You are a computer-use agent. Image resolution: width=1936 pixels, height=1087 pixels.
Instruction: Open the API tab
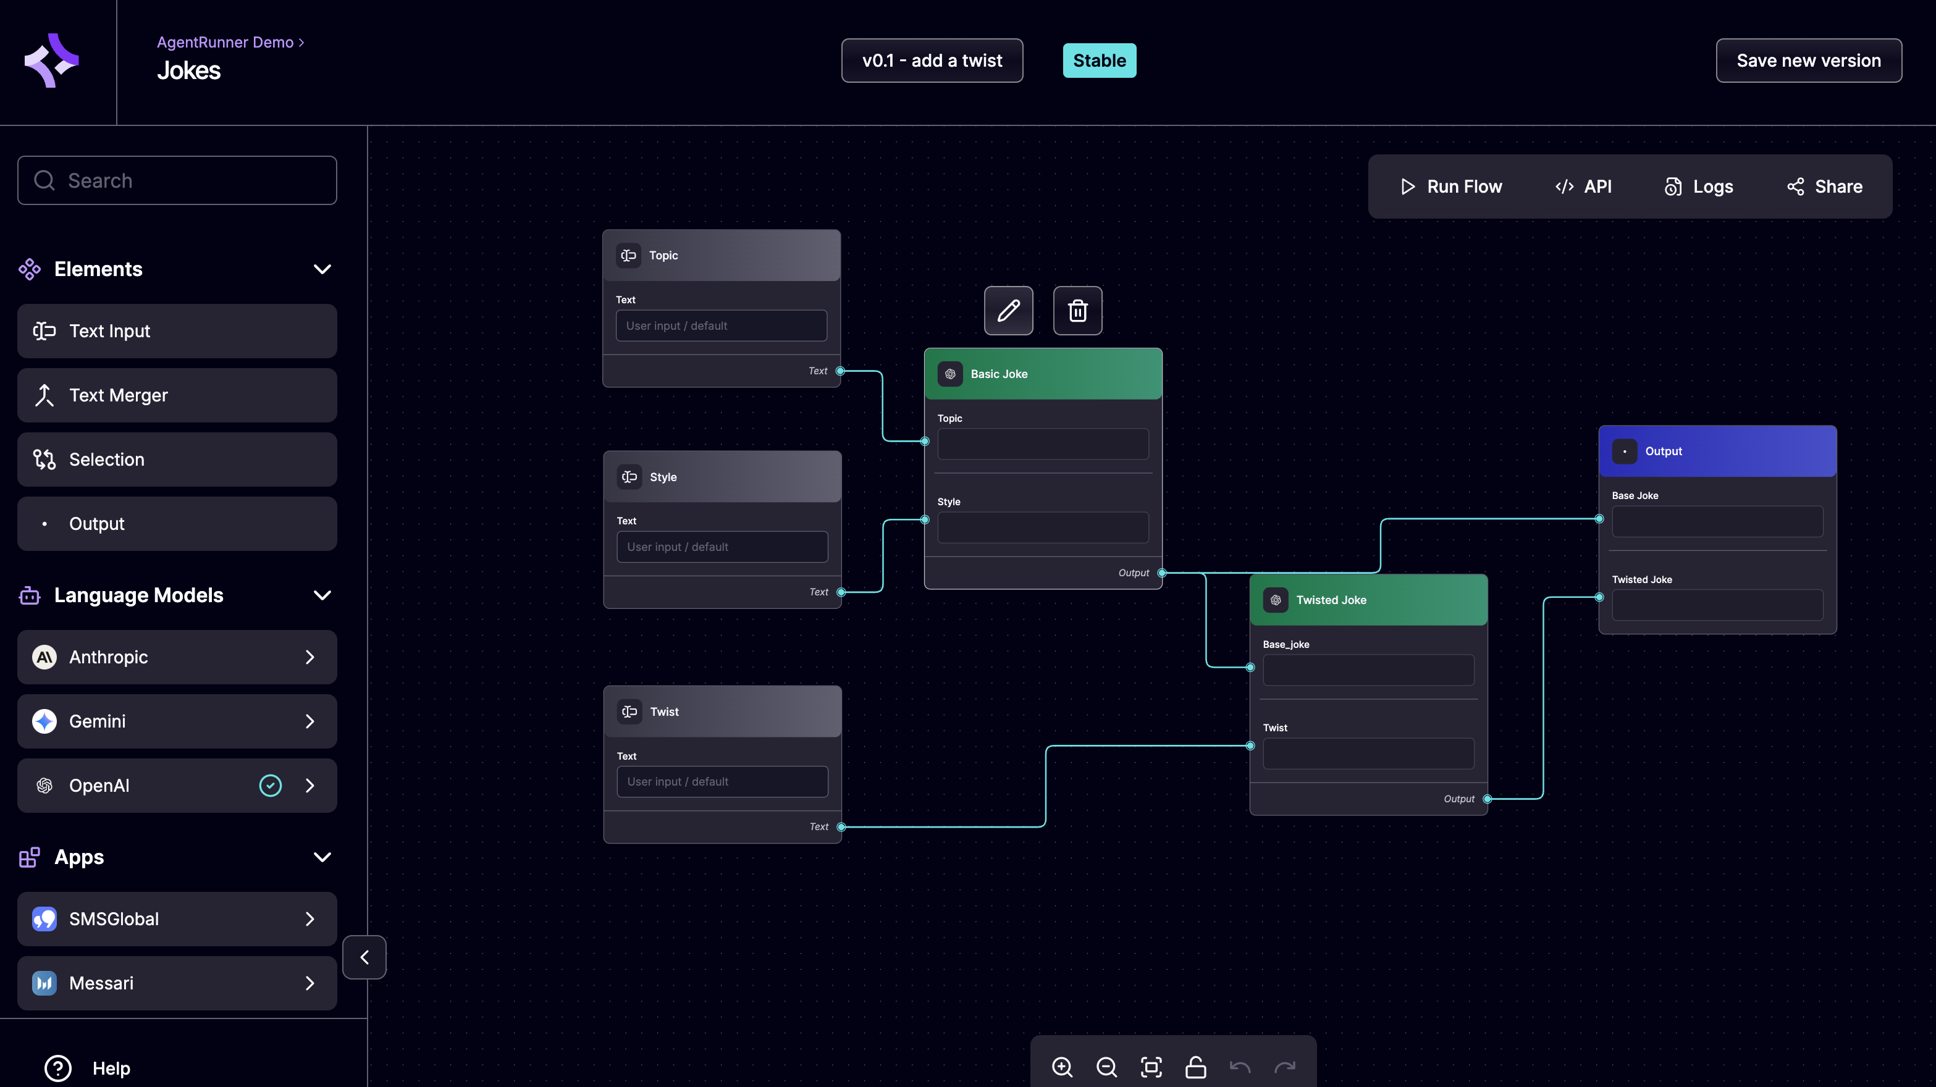(1583, 187)
